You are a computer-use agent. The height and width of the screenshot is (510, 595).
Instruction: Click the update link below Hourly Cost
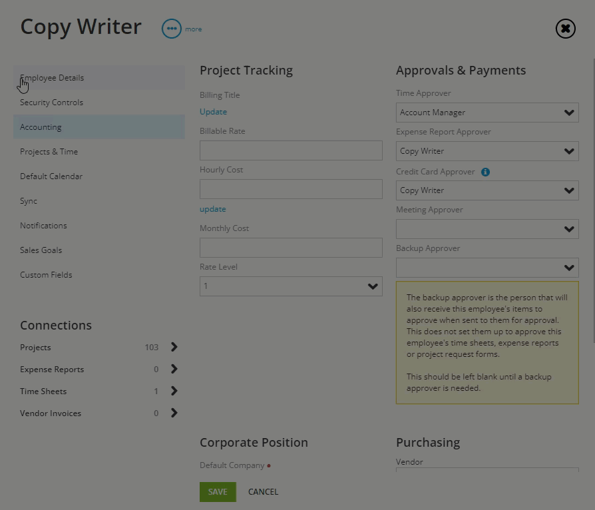pos(213,209)
